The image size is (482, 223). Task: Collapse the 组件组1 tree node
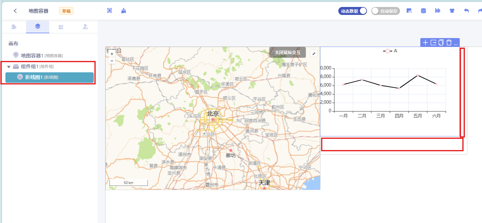coord(9,67)
